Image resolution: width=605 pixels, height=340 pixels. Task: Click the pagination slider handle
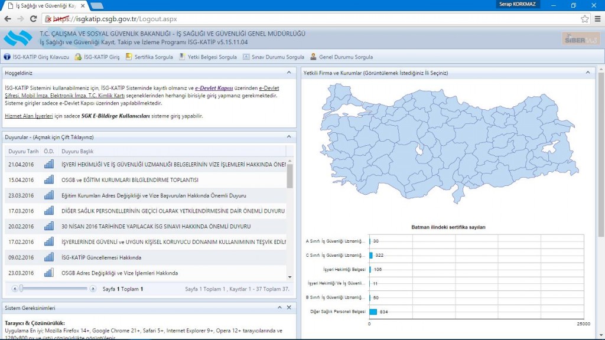tap(21, 288)
